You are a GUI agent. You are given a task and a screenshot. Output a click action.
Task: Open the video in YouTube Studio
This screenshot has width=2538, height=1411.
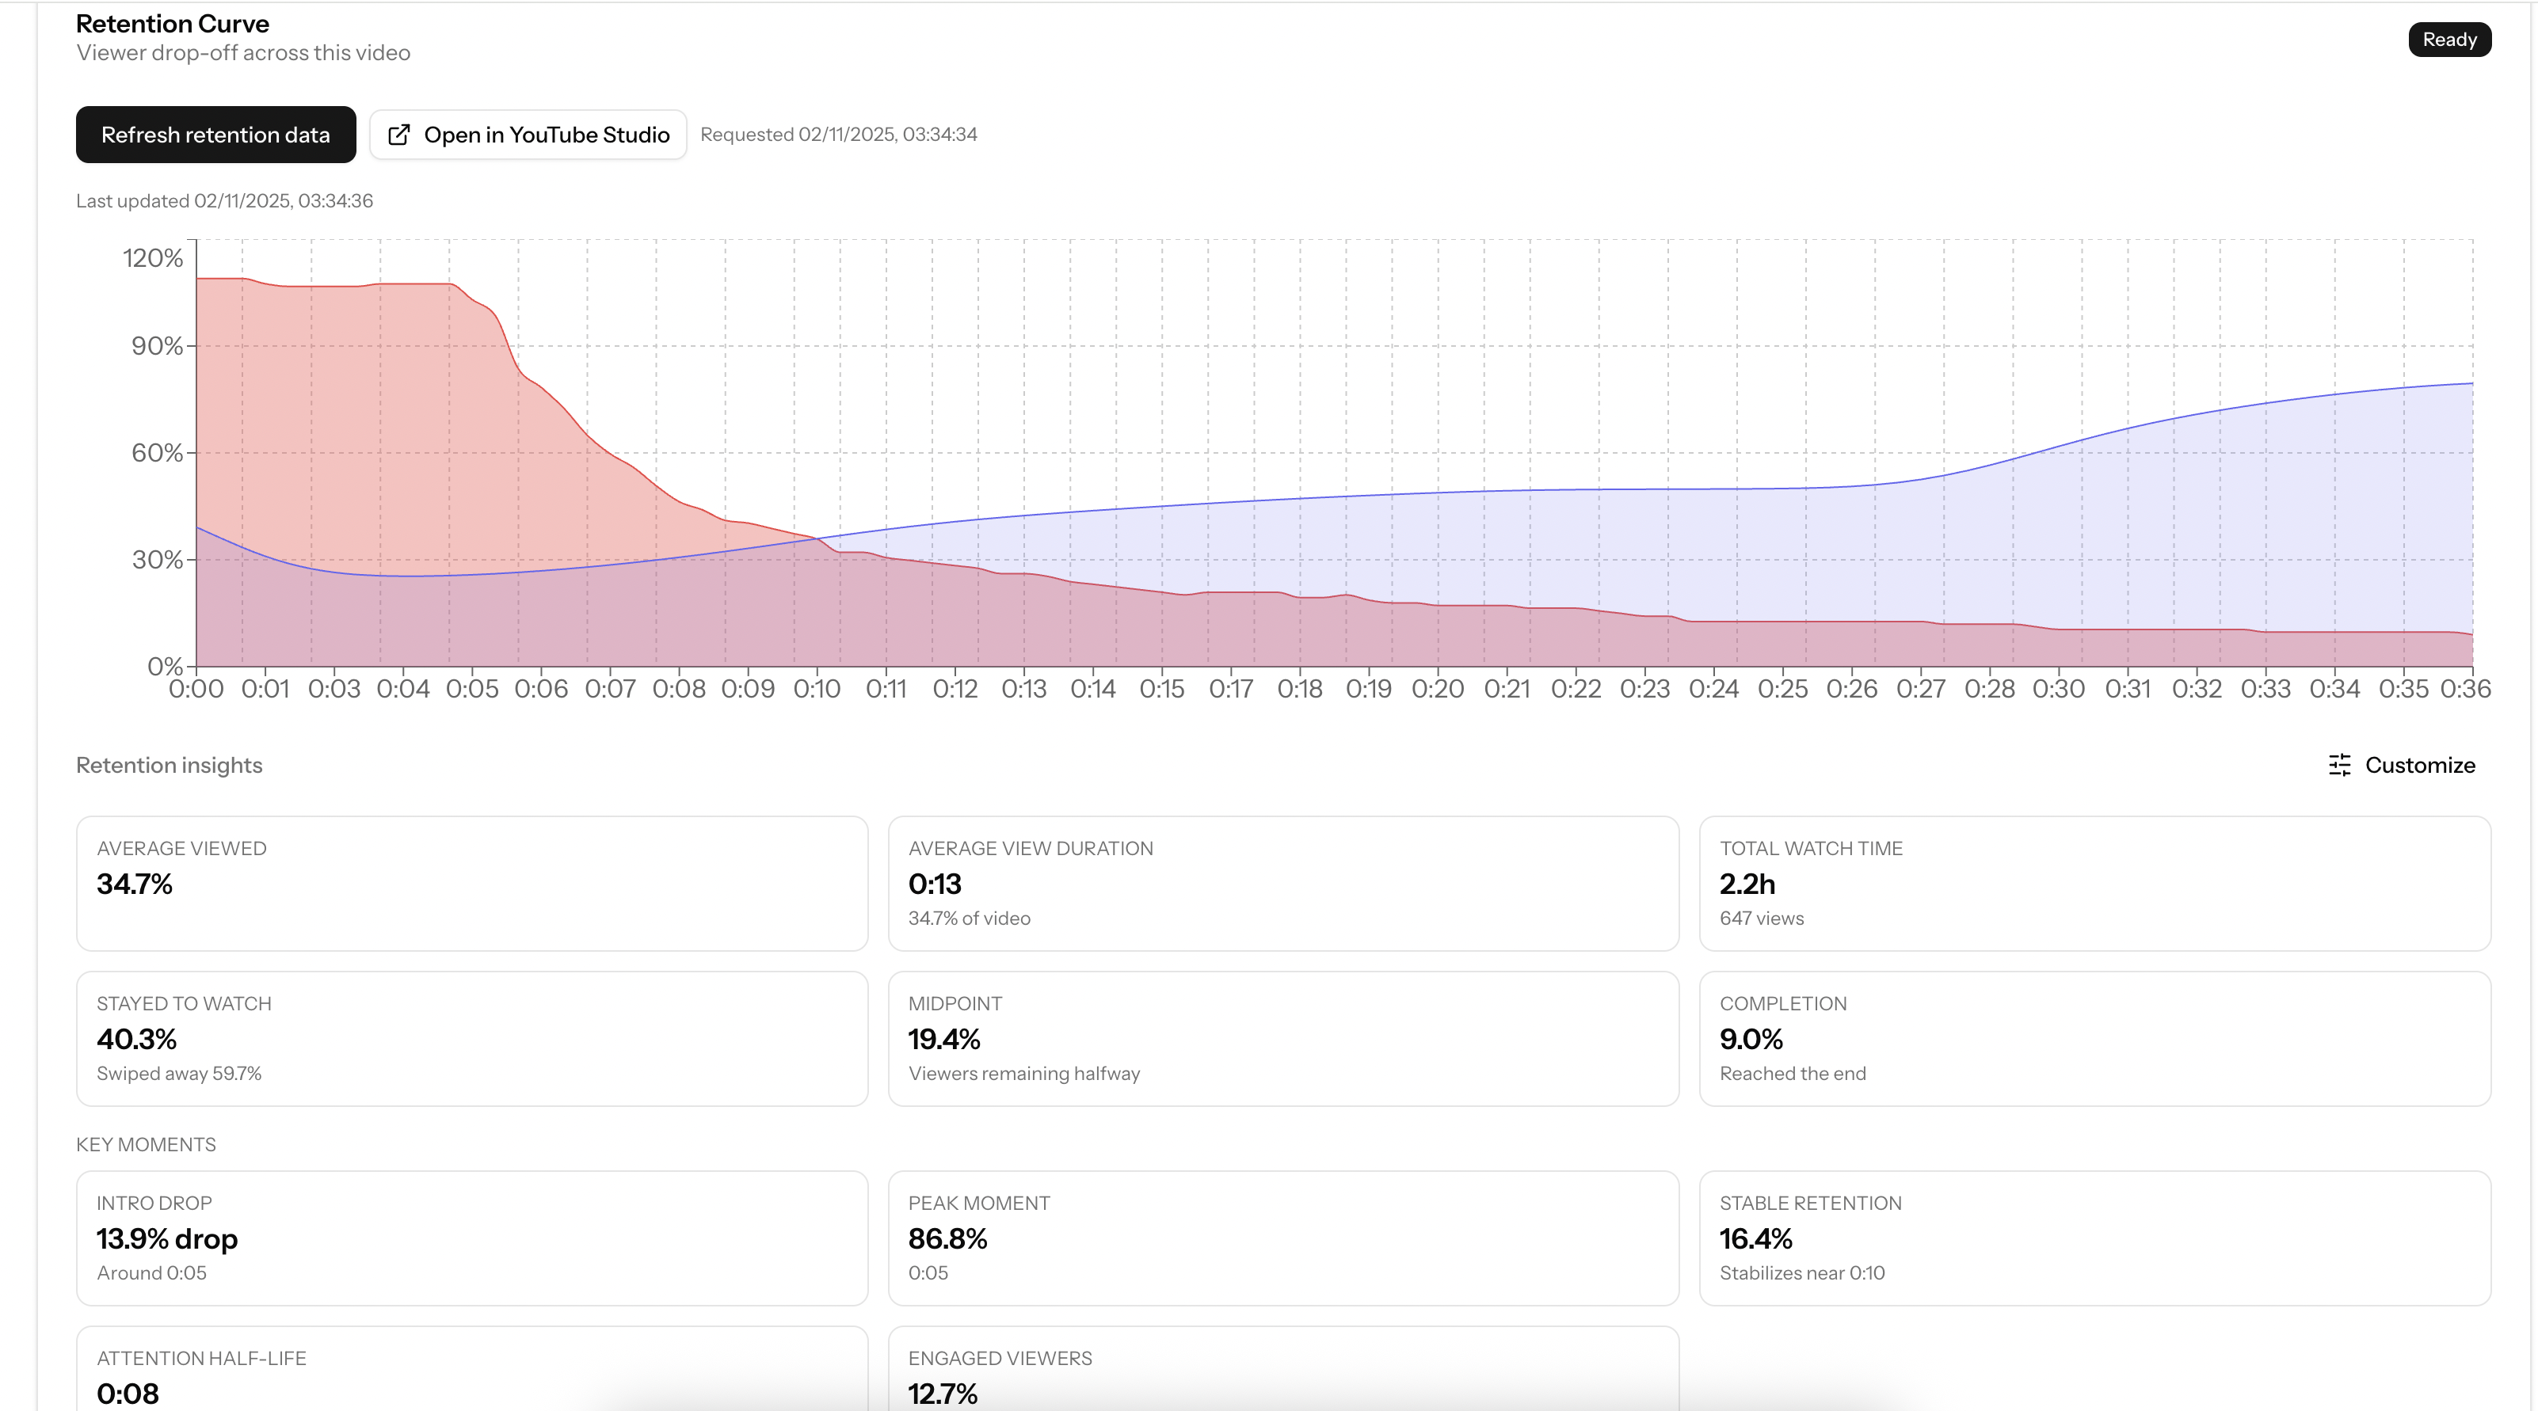tap(528, 135)
